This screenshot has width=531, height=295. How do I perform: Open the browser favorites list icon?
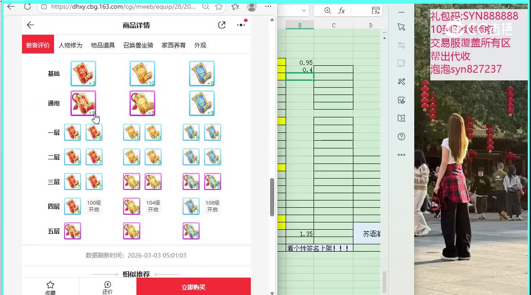coord(235,6)
